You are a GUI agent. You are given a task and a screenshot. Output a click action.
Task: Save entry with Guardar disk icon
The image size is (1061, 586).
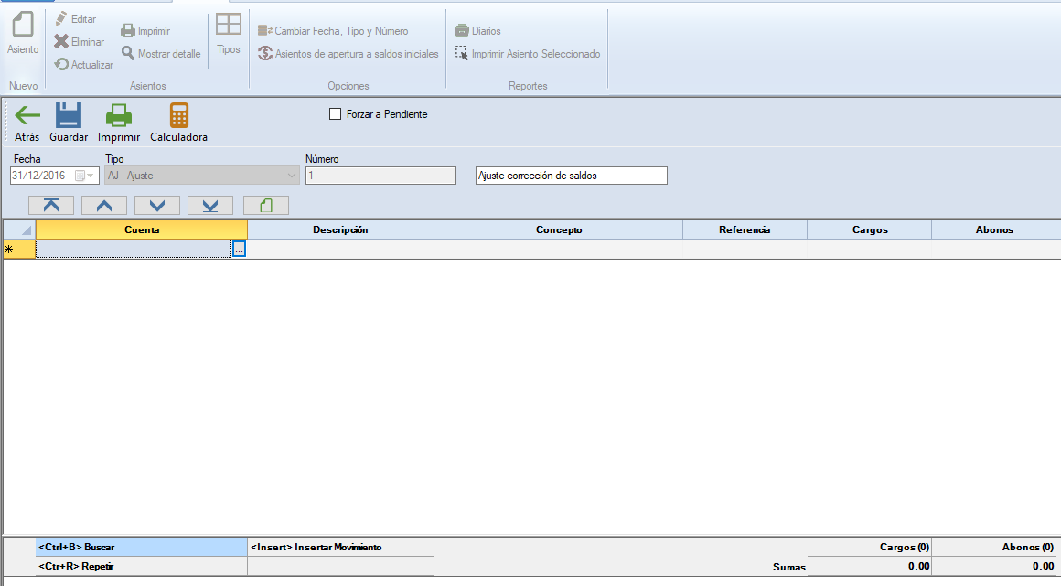(x=69, y=116)
